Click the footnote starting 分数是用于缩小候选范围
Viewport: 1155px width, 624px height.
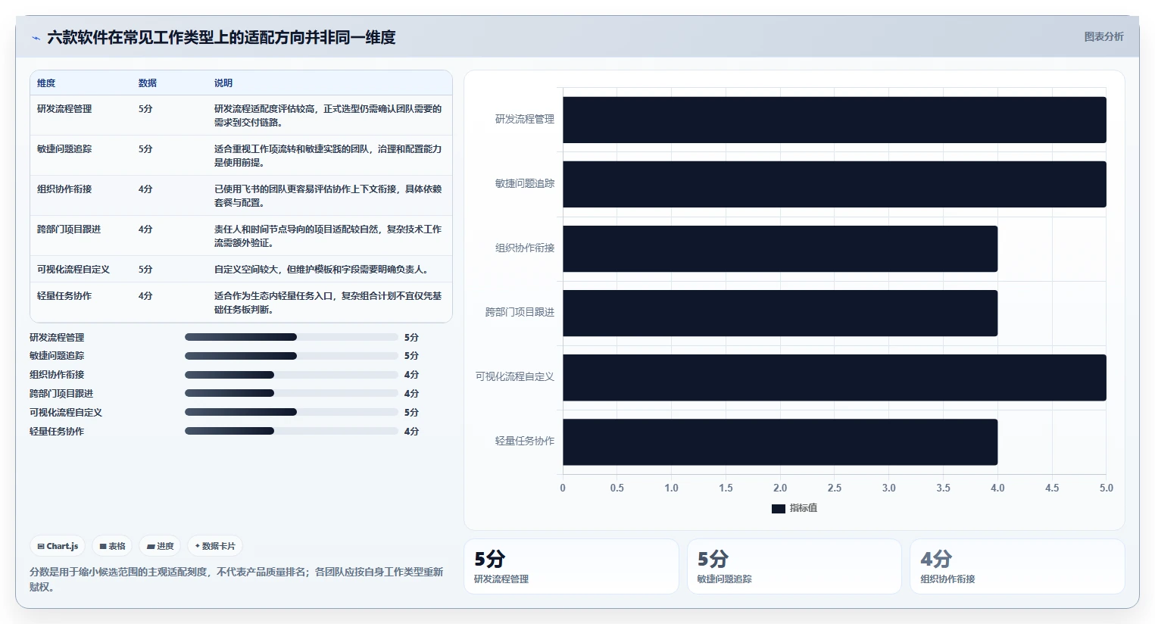236,579
